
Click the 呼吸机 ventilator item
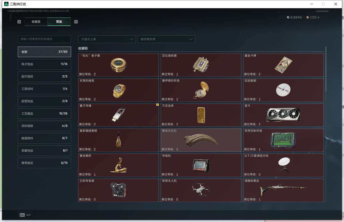click(x=201, y=165)
